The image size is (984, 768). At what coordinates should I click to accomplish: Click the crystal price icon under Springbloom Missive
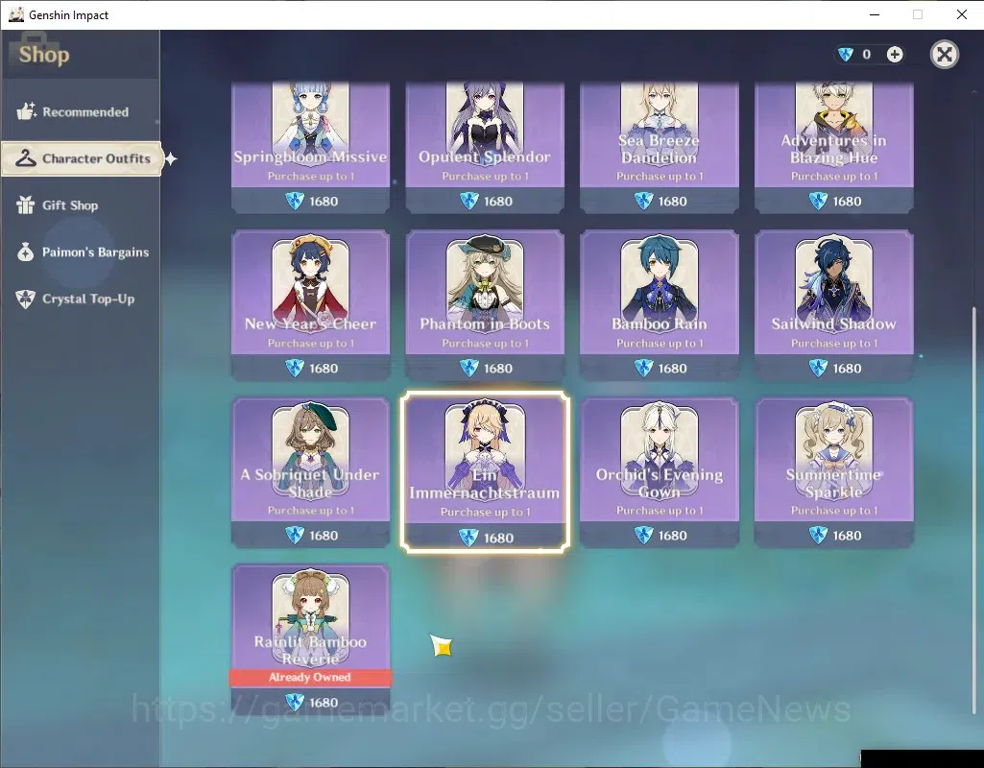pos(295,202)
